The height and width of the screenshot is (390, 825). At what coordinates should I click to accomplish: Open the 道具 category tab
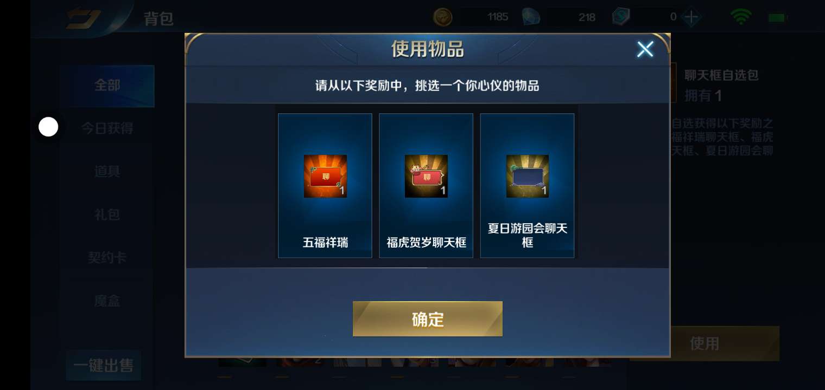pos(107,171)
